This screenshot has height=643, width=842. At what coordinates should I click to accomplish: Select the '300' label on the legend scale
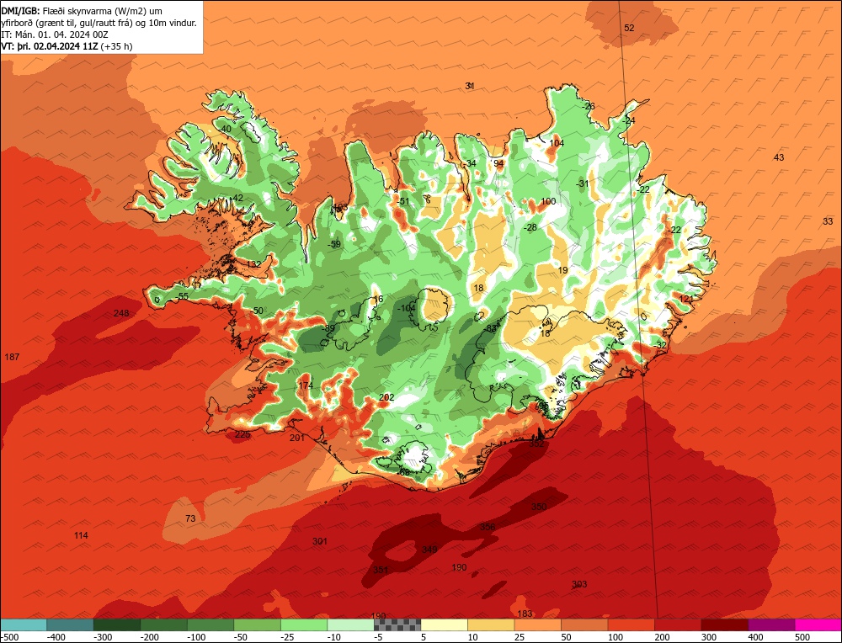point(709,637)
